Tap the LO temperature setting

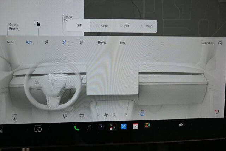tap(38, 129)
